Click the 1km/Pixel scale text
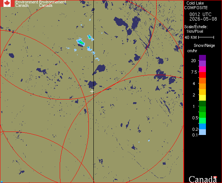 [195, 31]
